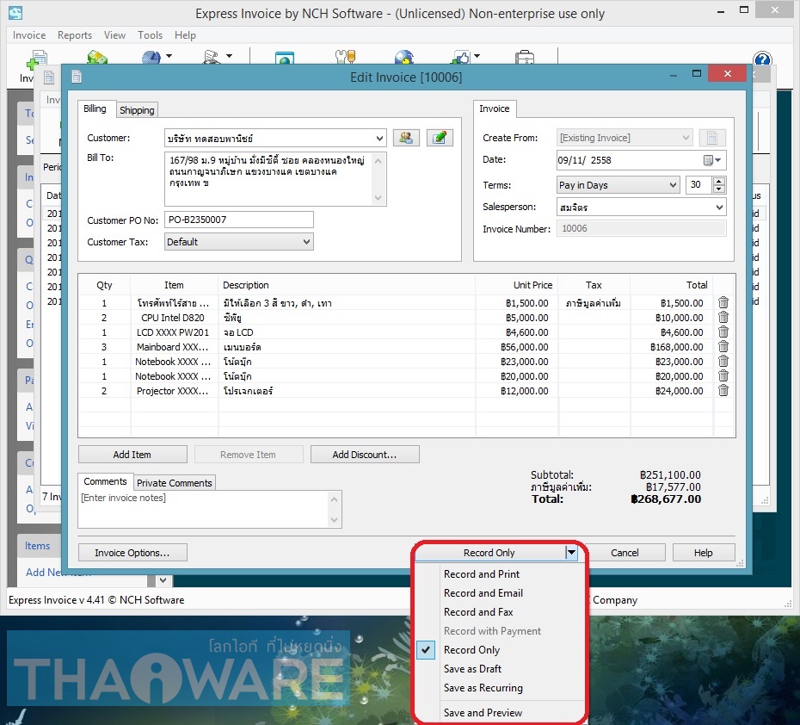Click the Unit Price column header
Screen dimensions: 800x725
[x=517, y=285]
